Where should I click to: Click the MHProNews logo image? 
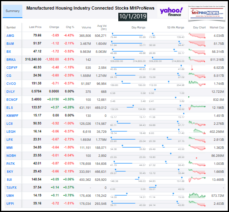[x=207, y=13]
